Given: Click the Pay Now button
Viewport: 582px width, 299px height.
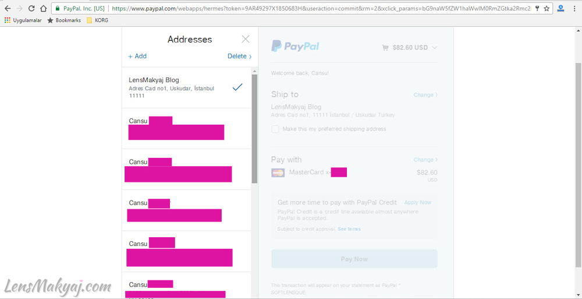Looking at the screenshot, I should [354, 259].
